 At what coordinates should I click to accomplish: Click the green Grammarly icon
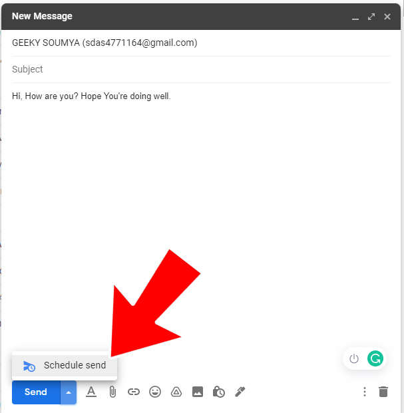pyautogui.click(x=375, y=358)
